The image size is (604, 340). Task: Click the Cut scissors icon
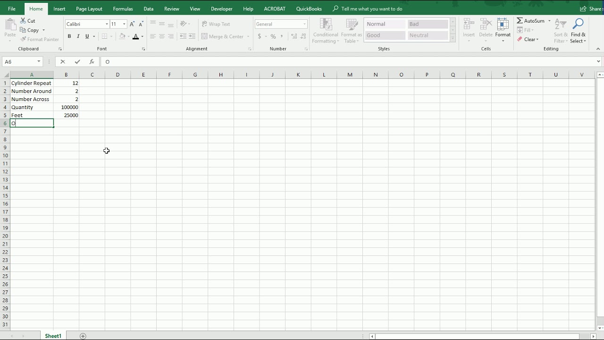tap(23, 21)
